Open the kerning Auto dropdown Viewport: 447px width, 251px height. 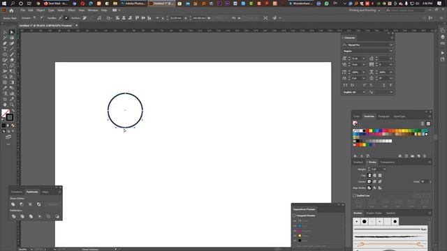pos(363,65)
